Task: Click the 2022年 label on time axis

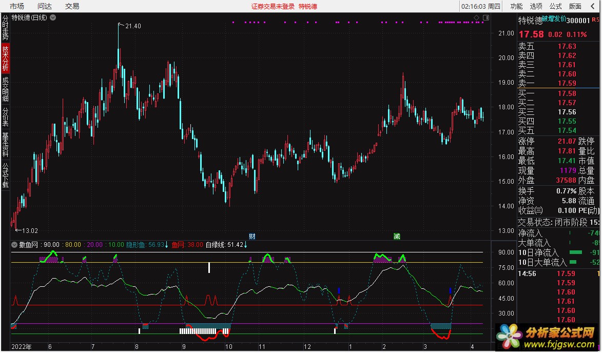Action: tap(22, 346)
